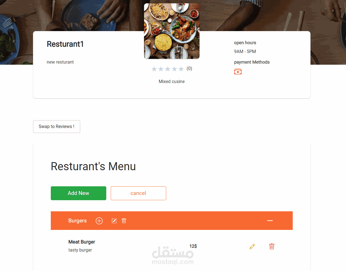Click the 12$ price of Meat Burger

(193, 246)
